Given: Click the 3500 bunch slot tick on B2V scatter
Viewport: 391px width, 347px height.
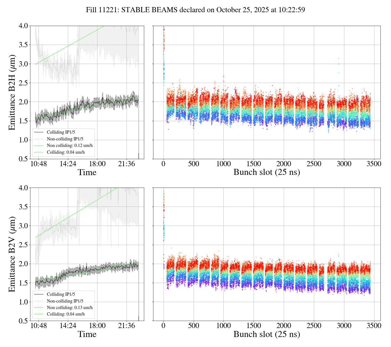Looking at the screenshot, I should (x=374, y=326).
